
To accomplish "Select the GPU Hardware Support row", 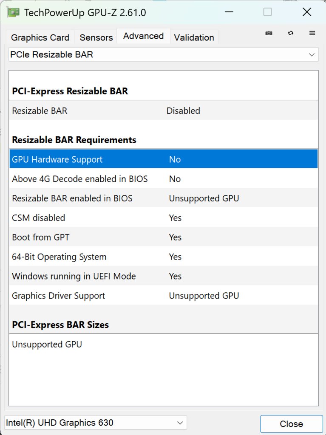I will (x=164, y=159).
